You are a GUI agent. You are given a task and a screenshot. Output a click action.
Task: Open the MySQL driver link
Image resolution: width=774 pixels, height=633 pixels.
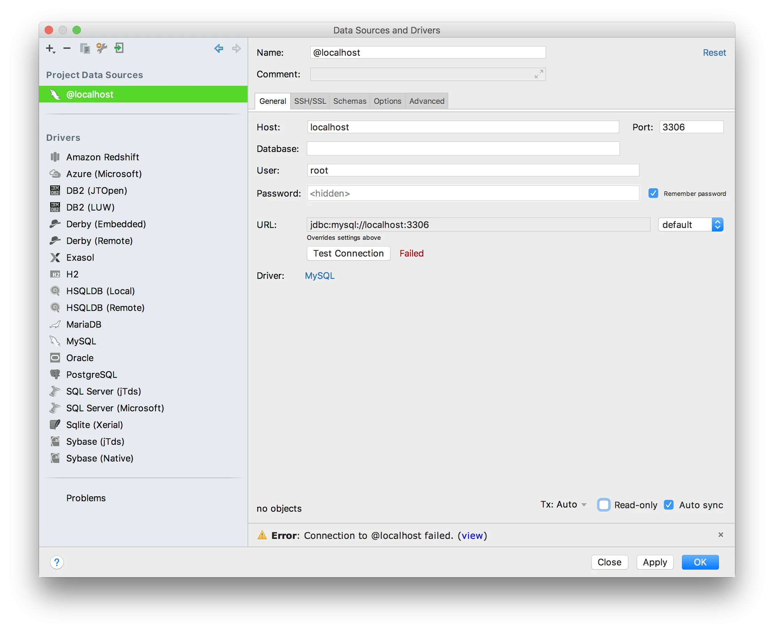(319, 276)
